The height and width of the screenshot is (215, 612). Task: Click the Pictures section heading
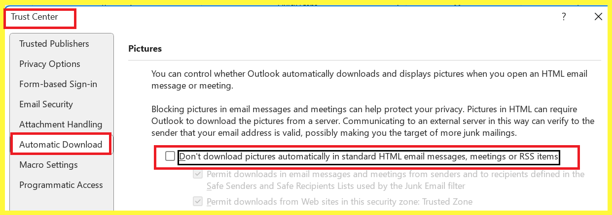(145, 49)
